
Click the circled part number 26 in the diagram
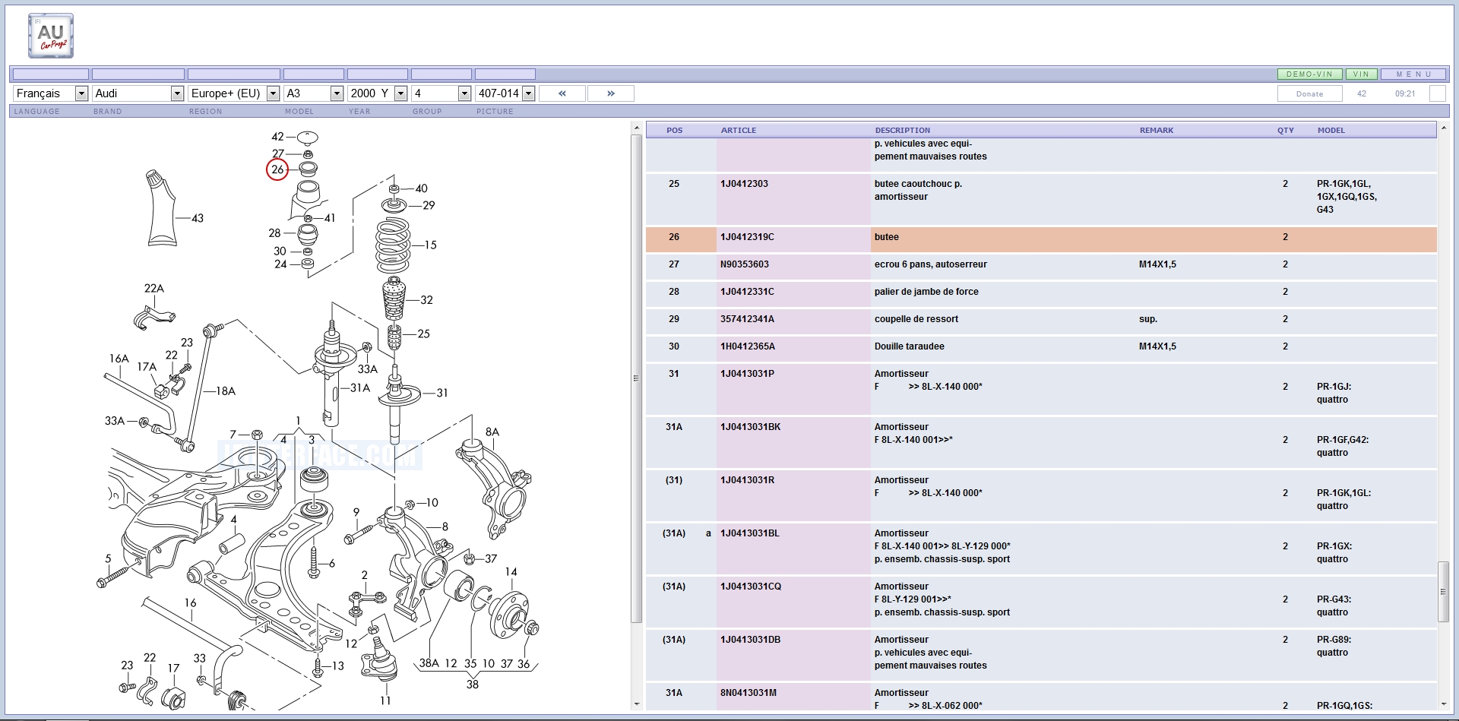[x=277, y=169]
